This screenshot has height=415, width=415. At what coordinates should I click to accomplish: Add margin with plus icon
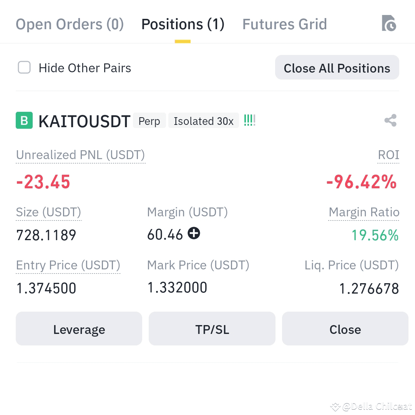point(194,233)
